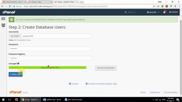Open the Documentation footer link

171,92
